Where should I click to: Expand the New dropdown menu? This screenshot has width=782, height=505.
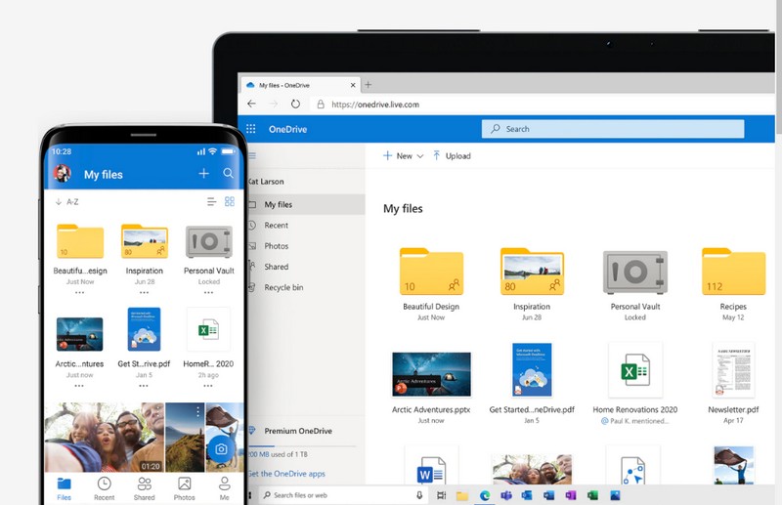419,156
